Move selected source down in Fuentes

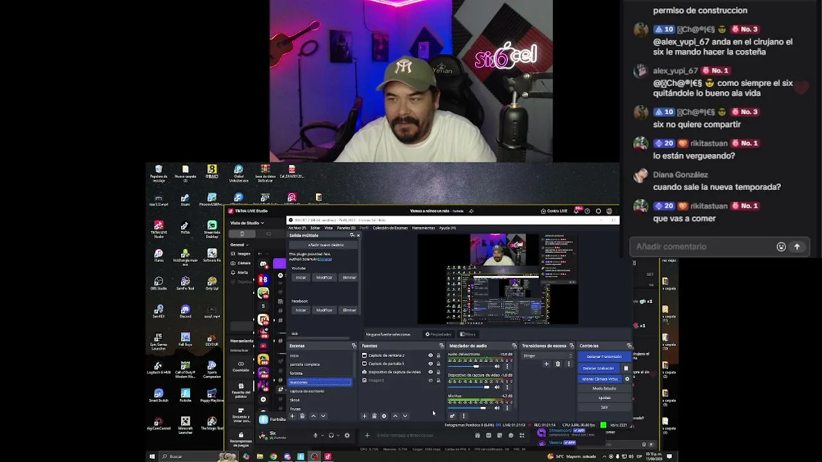click(405, 416)
